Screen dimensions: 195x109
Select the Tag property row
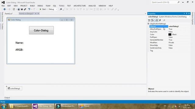(x=170, y=51)
